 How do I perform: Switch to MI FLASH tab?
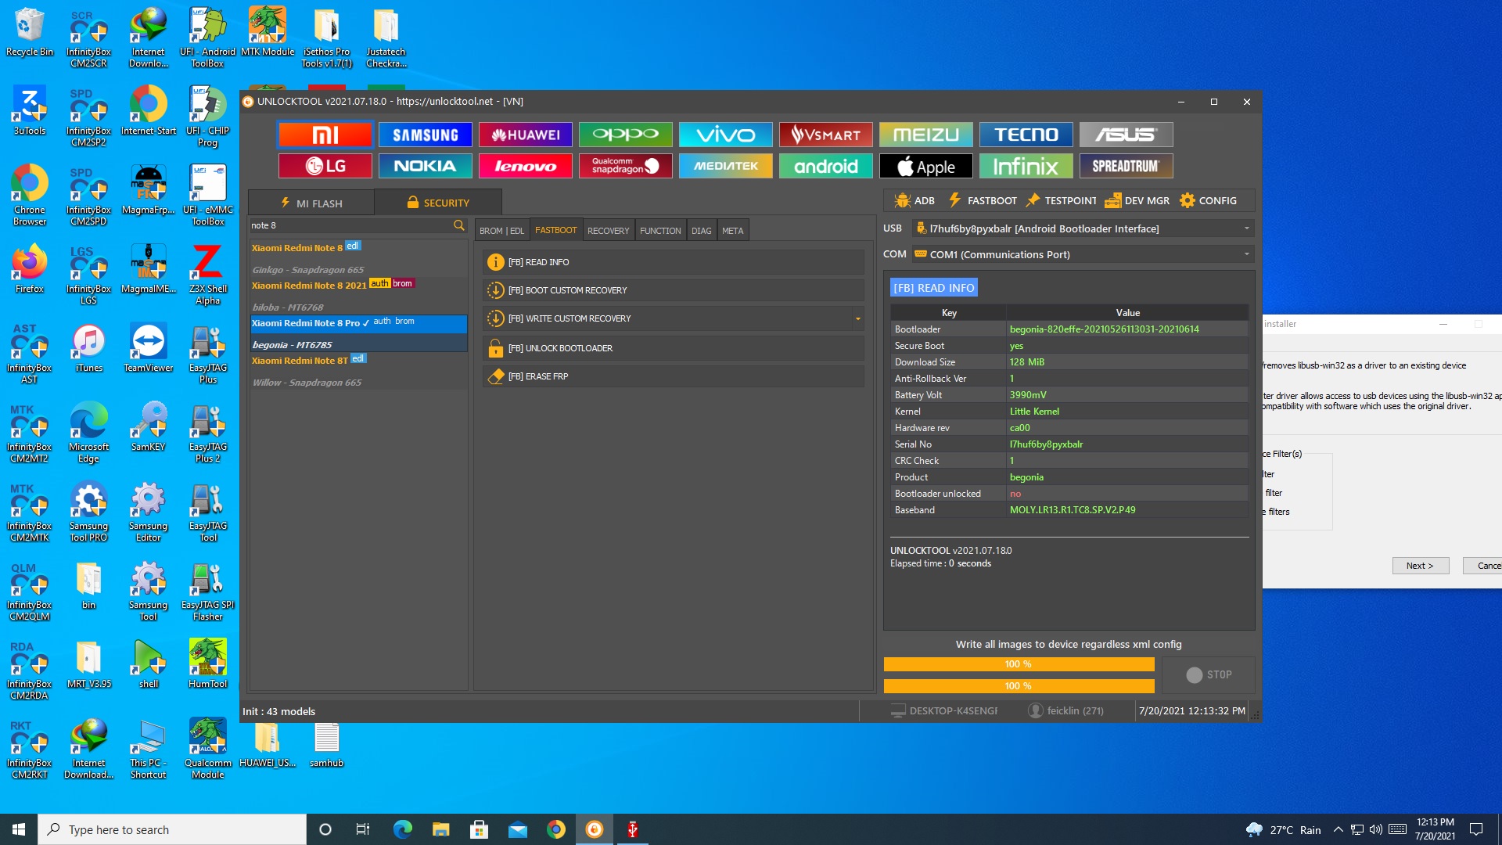pos(311,203)
